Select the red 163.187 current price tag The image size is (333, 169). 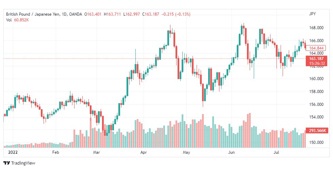(x=316, y=61)
